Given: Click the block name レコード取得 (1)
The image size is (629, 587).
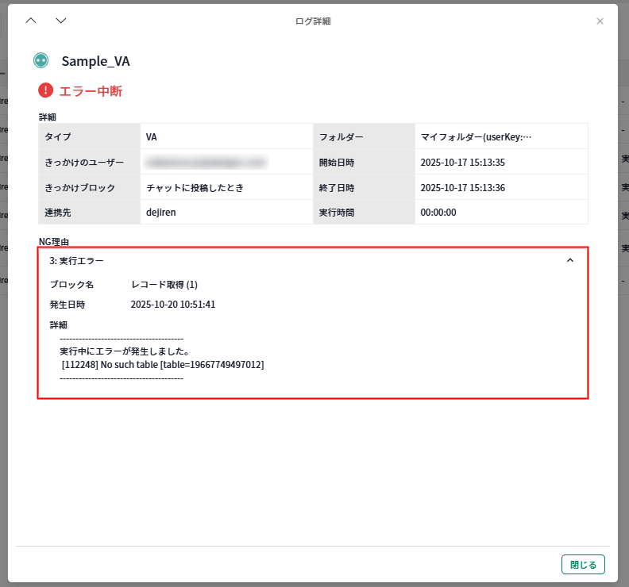Looking at the screenshot, I should [164, 284].
